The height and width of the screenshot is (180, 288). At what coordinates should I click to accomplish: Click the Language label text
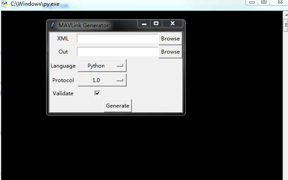63,66
